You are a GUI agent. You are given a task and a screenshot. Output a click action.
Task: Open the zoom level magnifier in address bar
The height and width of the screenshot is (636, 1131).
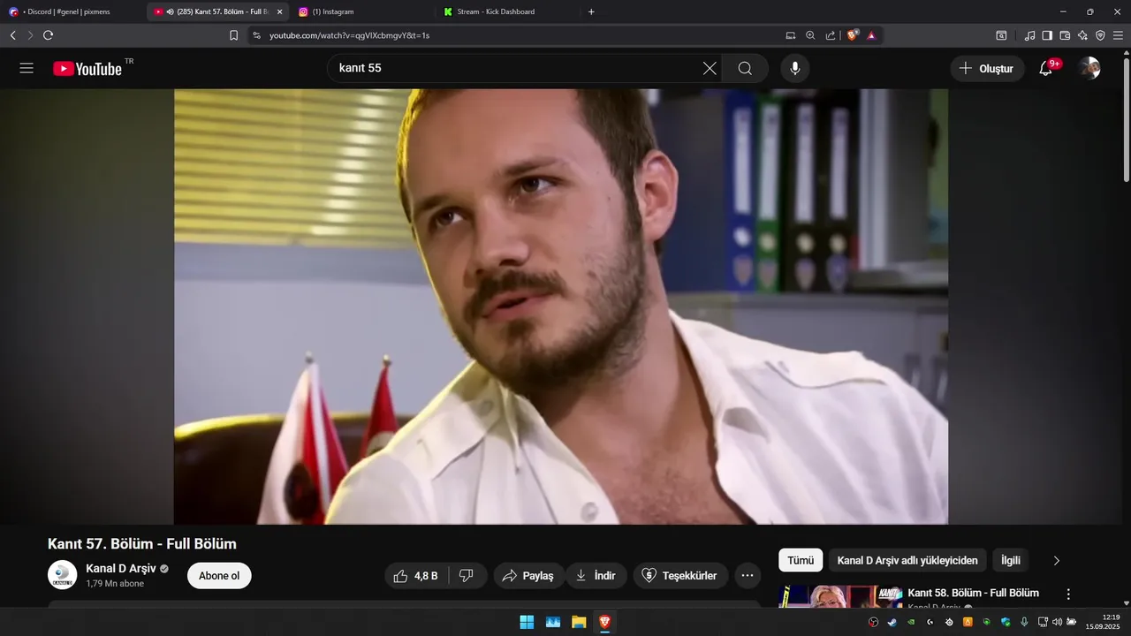[x=810, y=35]
